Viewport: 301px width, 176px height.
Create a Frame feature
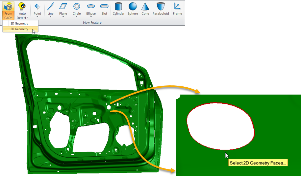point(177,9)
